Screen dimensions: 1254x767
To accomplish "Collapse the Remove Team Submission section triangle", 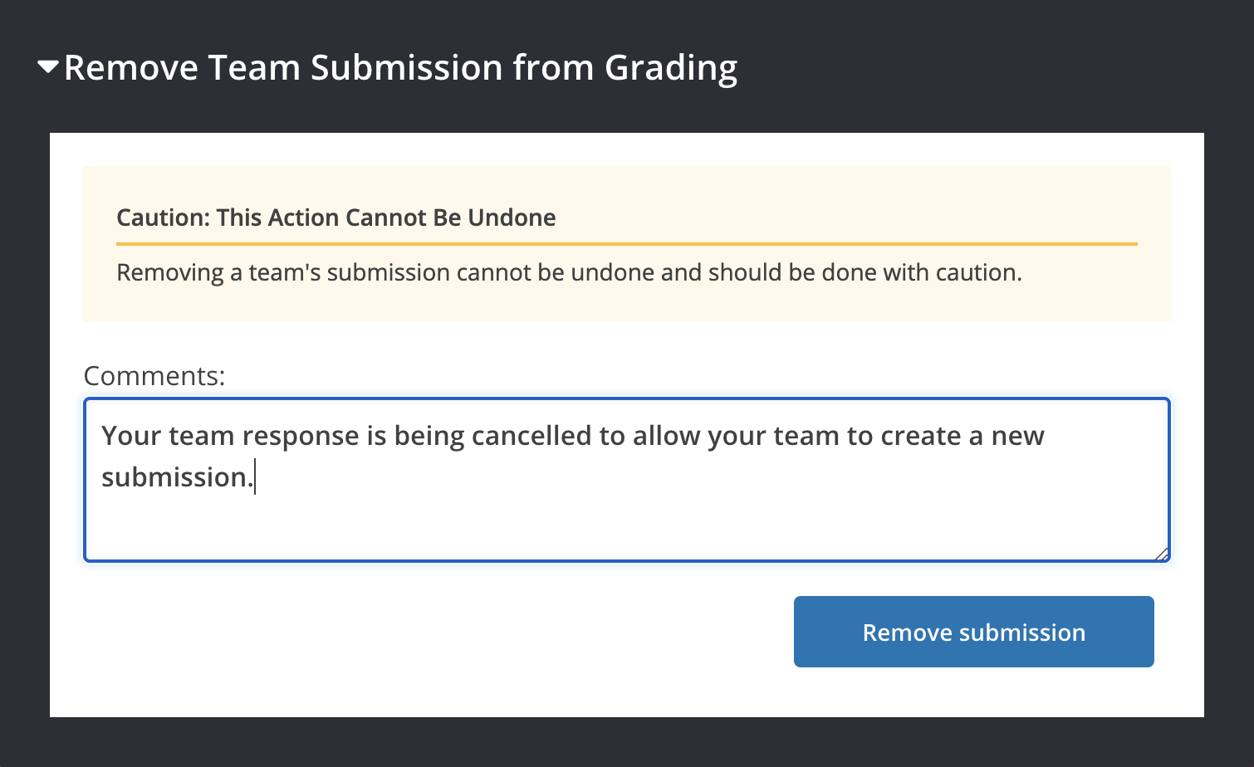I will point(48,68).
